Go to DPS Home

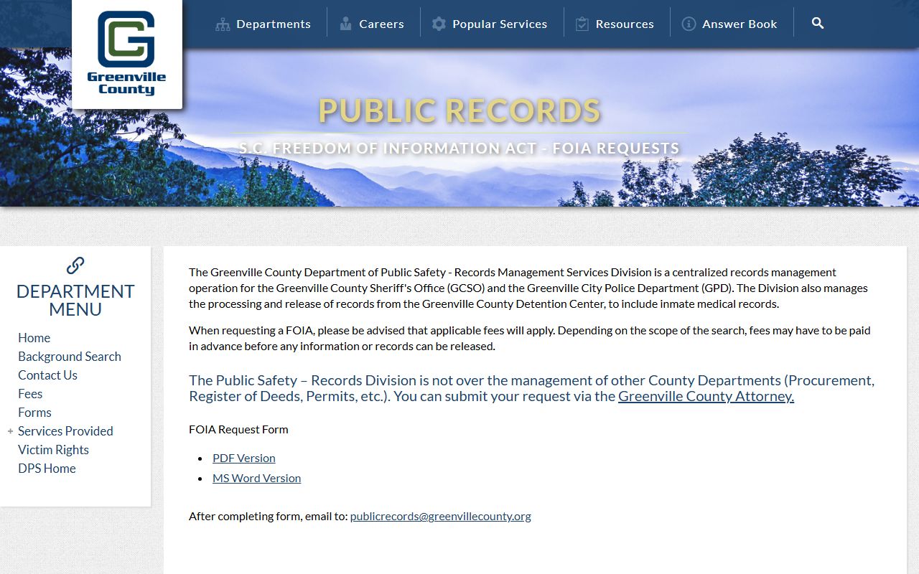pyautogui.click(x=47, y=469)
